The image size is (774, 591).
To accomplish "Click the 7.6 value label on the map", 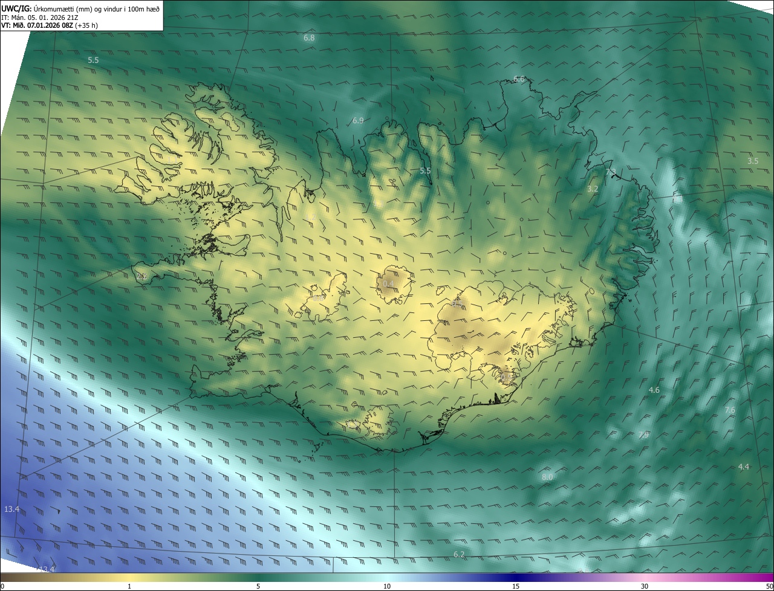I will 730,410.
